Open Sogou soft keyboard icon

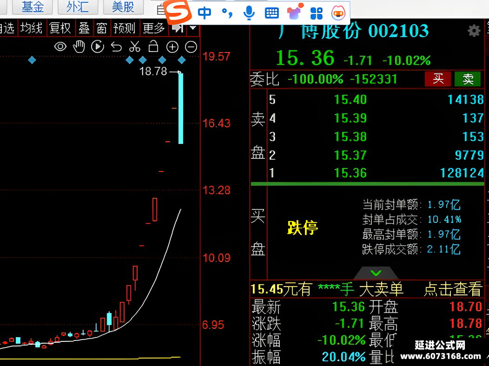[x=271, y=13]
